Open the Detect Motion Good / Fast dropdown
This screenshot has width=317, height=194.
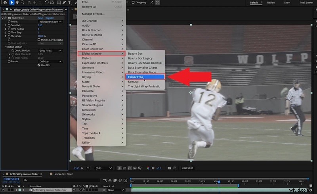click(x=50, y=51)
